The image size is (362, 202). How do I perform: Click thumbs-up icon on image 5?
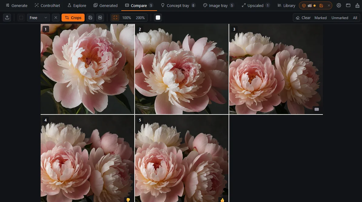(x=222, y=200)
